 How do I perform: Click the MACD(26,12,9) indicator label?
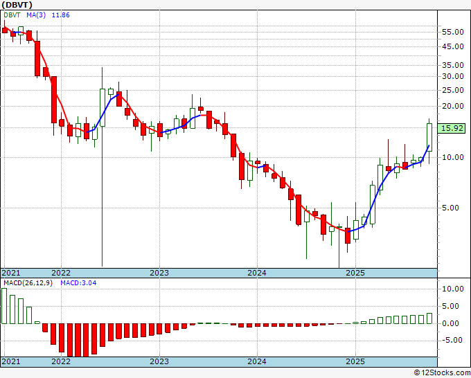point(28,283)
